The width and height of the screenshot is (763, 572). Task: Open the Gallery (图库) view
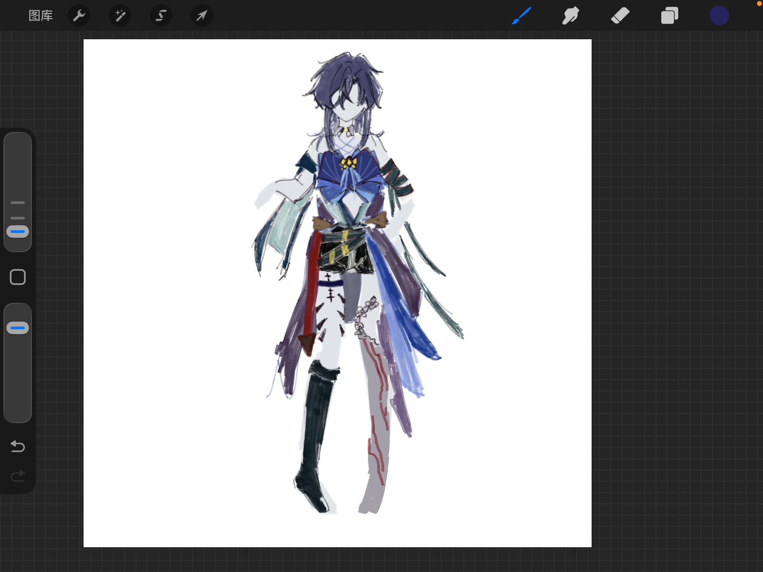point(40,16)
